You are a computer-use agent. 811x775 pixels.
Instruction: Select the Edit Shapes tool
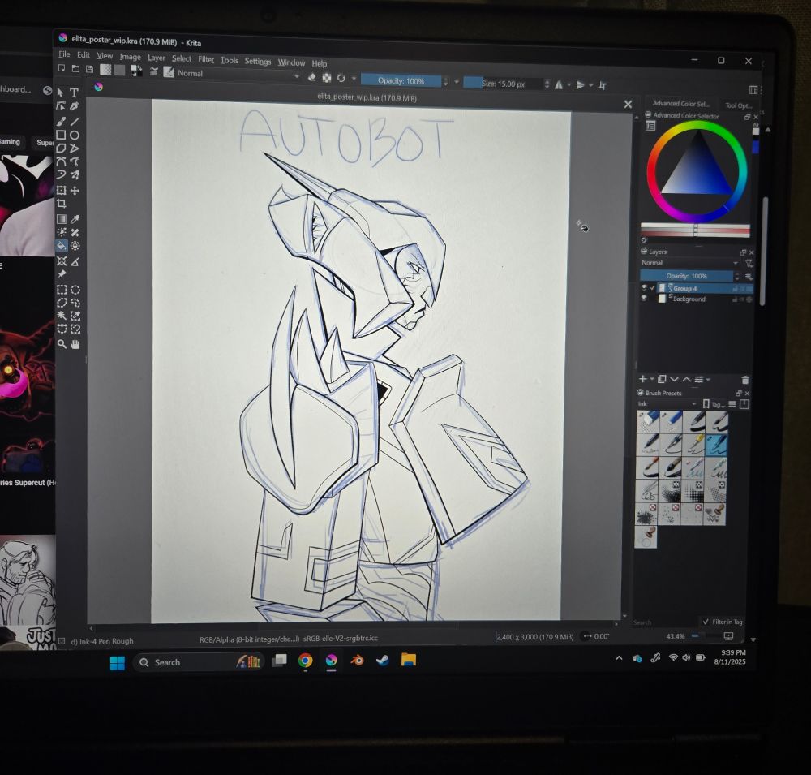click(x=61, y=106)
